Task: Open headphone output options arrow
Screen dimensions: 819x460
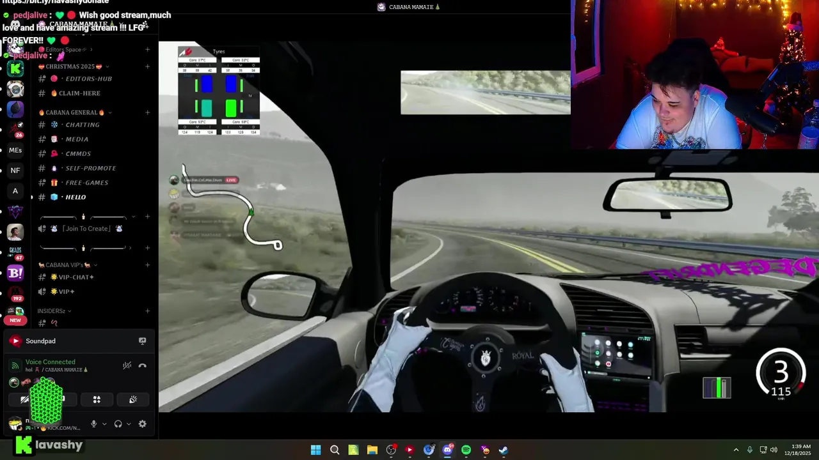Action: [129, 424]
